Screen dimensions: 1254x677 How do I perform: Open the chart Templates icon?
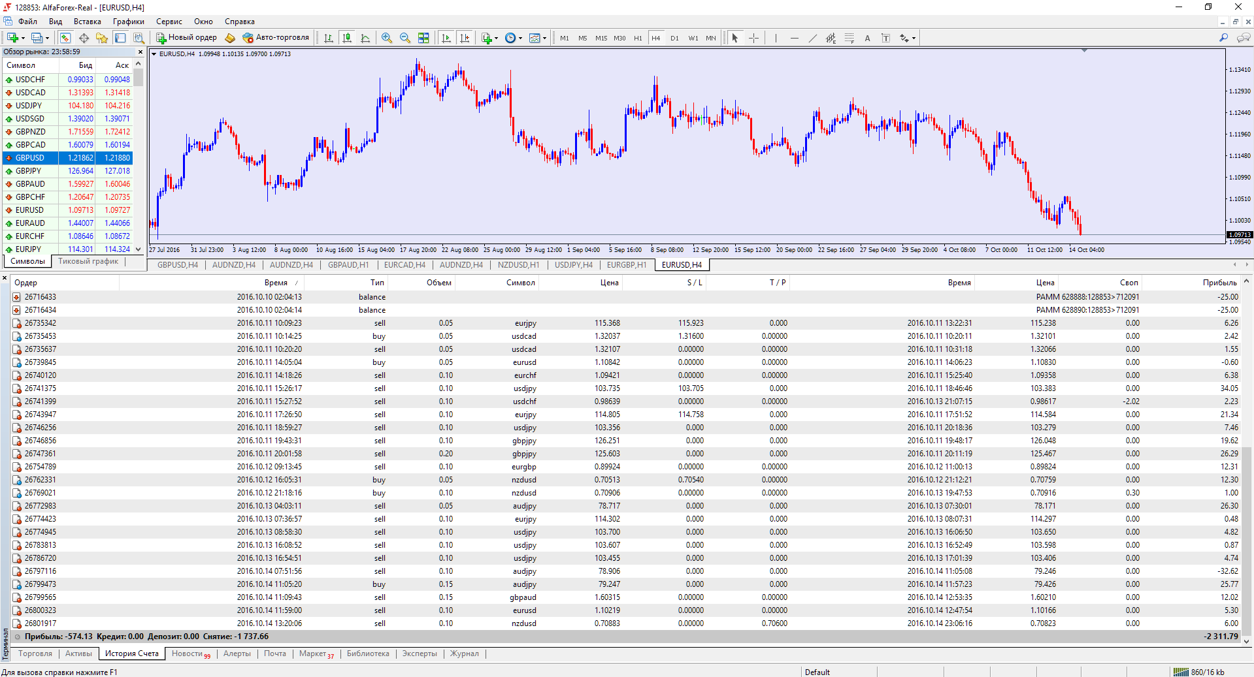coord(535,38)
